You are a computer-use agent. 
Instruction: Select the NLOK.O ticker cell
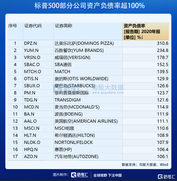coord(38,143)
